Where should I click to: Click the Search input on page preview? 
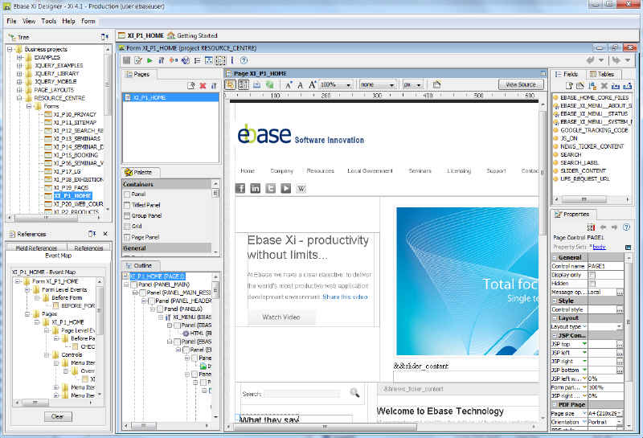tap(302, 394)
